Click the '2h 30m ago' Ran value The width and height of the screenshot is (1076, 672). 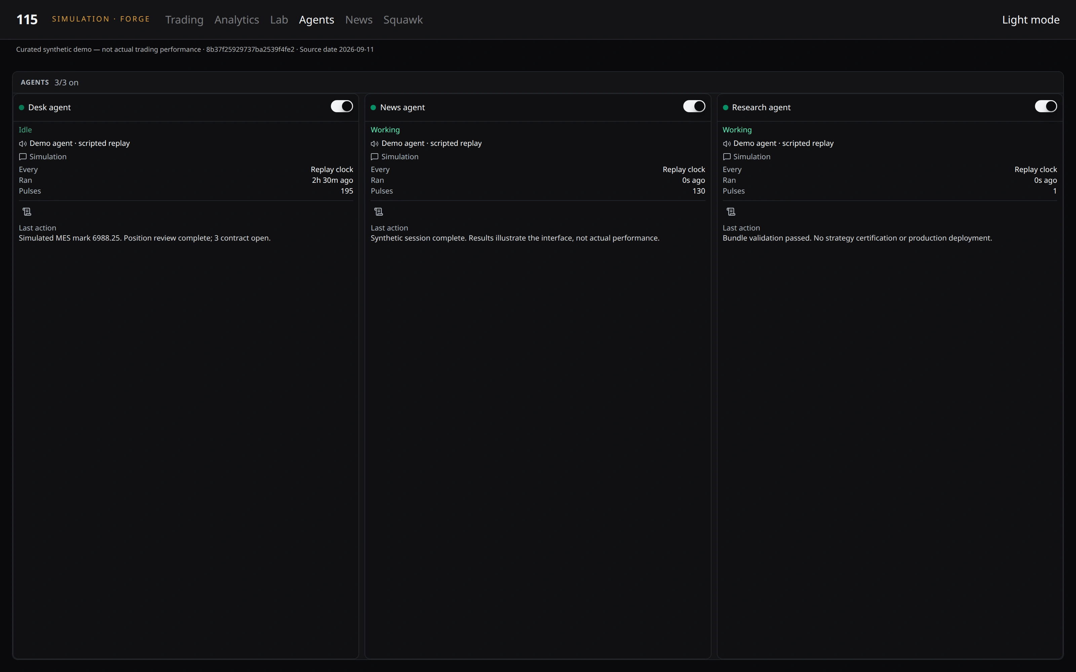tap(332, 180)
